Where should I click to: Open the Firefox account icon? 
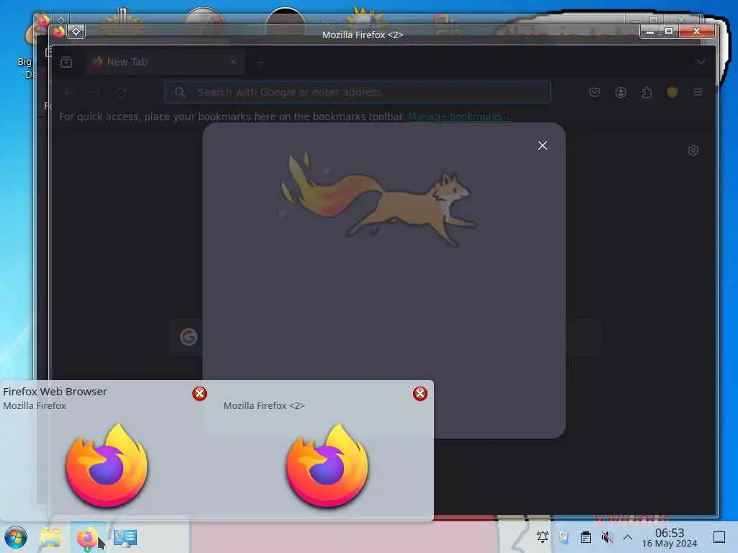(x=621, y=92)
